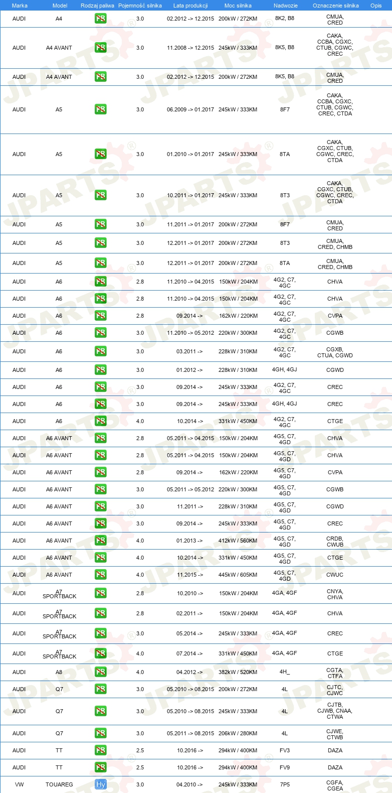
Task: Click the Rodzaj paliwa column header
Action: 97,6
